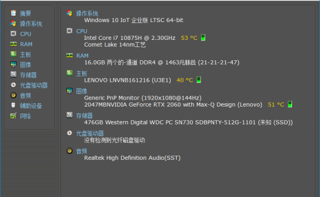Click the green gauge next to 53 °C
Image resolution: width=320 pixels, height=197 pixels.
203,38
